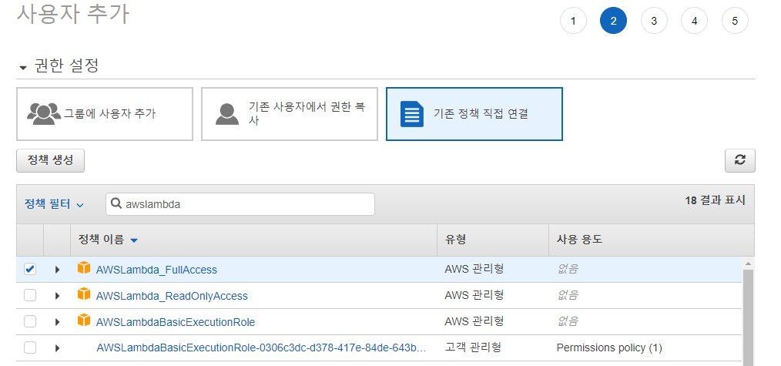Click the Permissions policy (1) cell
This screenshot has height=366, width=781.
pyautogui.click(x=609, y=348)
